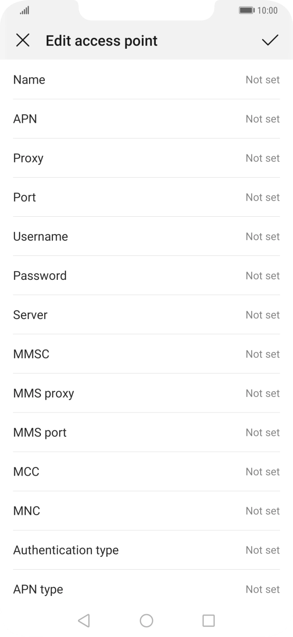Select the MMS port row
Viewport: 293px width, 637px height.
click(x=146, y=432)
